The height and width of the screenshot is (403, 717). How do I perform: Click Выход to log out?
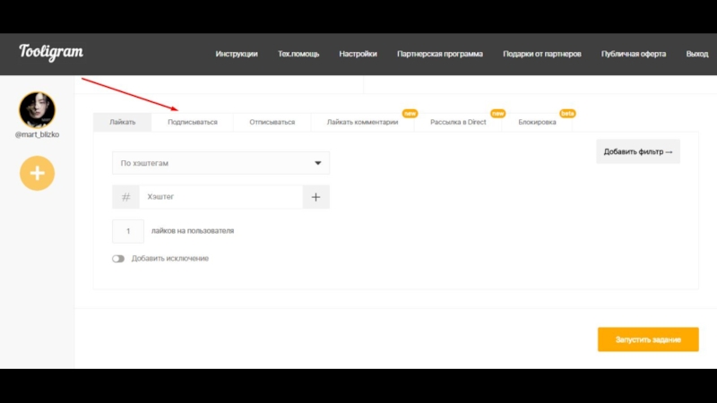pos(697,54)
